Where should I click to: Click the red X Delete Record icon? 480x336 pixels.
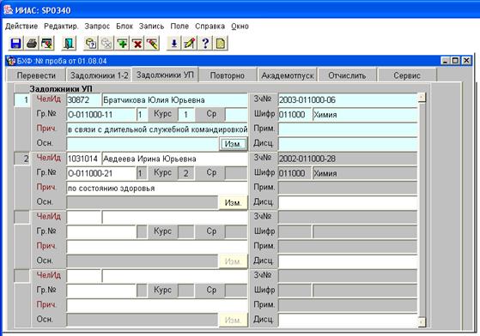coord(137,43)
